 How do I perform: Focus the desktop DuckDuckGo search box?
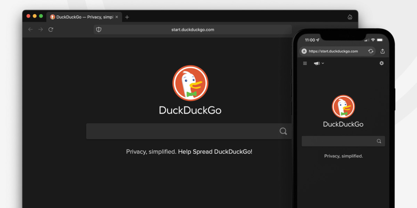tap(189, 131)
